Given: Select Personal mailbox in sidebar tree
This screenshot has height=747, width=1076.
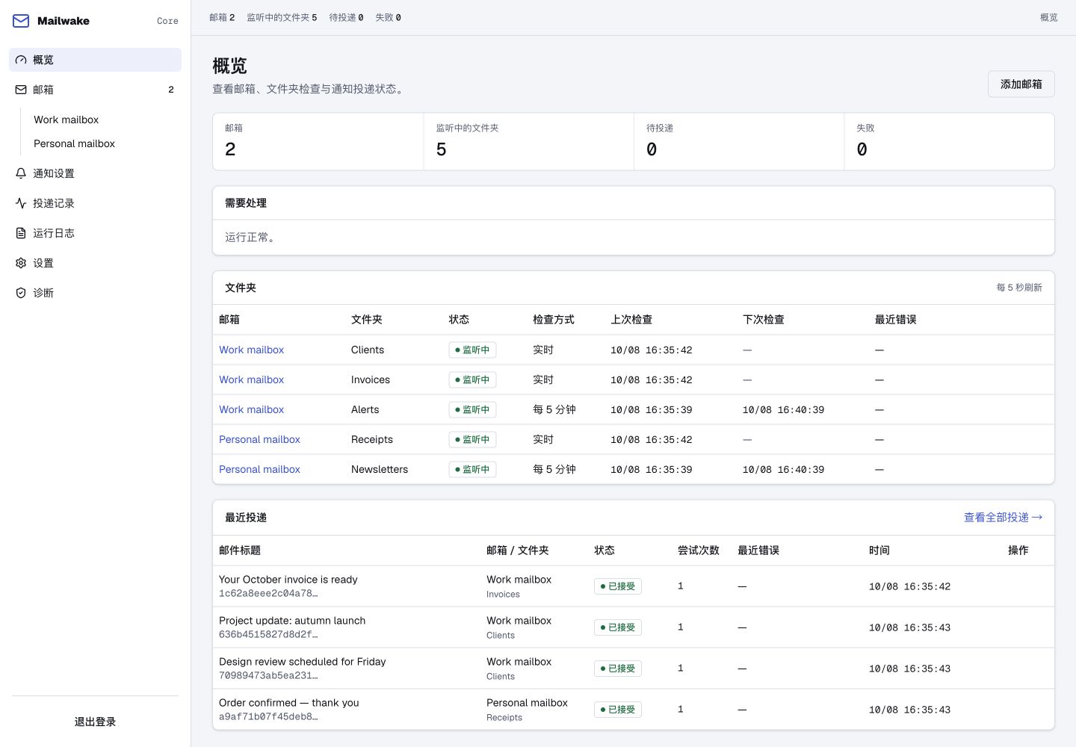Looking at the screenshot, I should pyautogui.click(x=74, y=143).
